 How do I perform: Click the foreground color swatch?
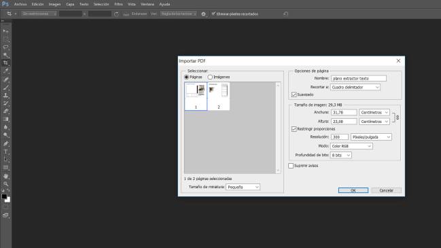(4, 196)
